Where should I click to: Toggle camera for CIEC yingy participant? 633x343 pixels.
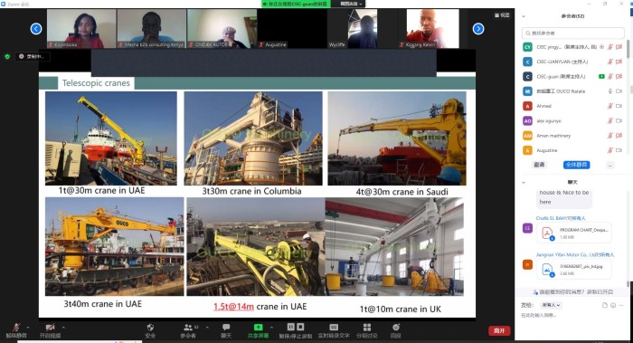[x=619, y=47]
